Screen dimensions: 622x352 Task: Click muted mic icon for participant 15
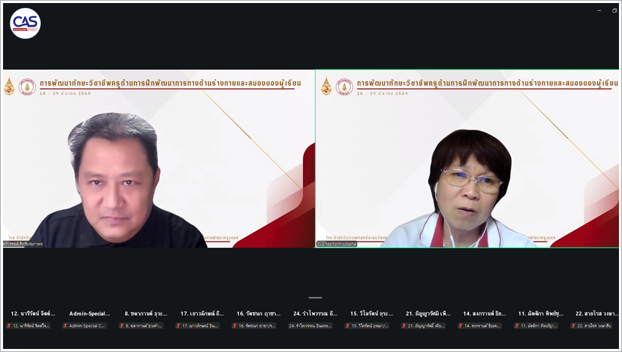click(x=347, y=326)
